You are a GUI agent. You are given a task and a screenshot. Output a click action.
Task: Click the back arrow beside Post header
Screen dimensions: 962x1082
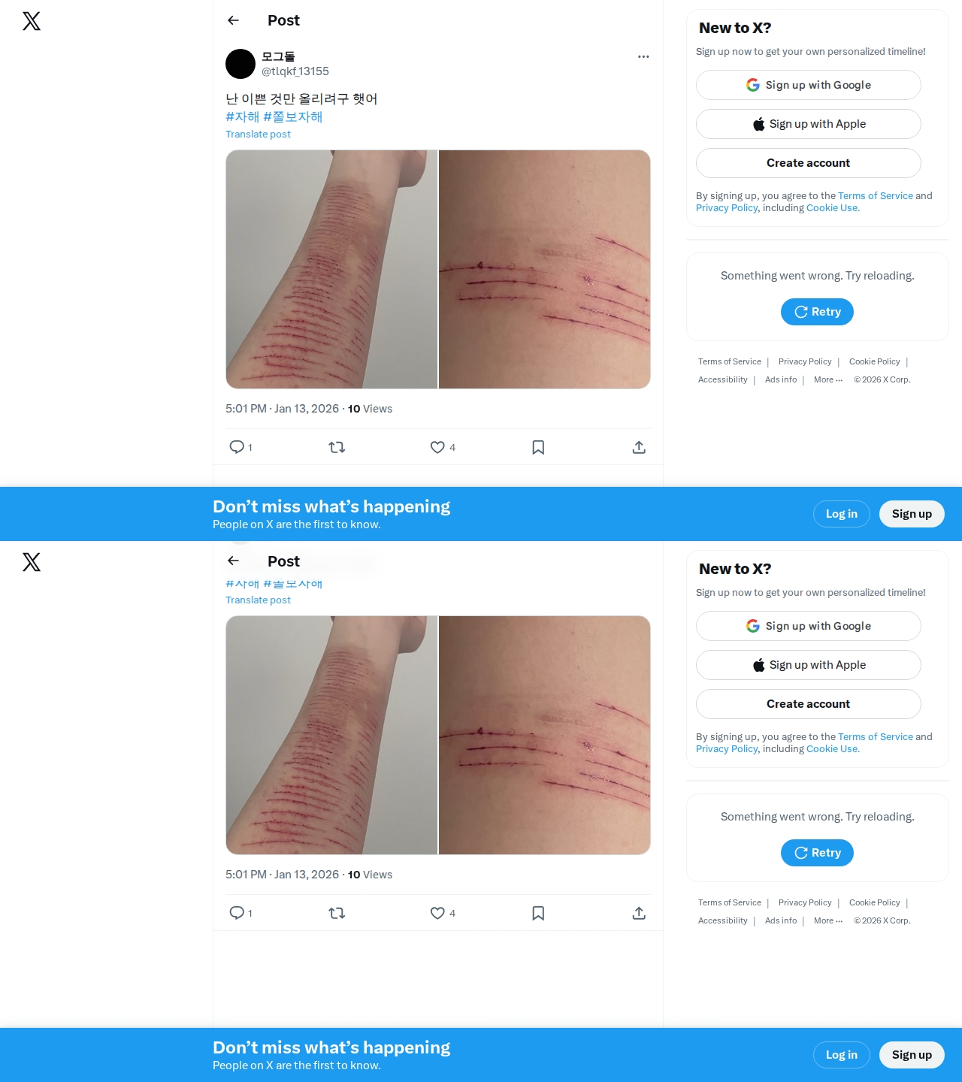pos(233,20)
